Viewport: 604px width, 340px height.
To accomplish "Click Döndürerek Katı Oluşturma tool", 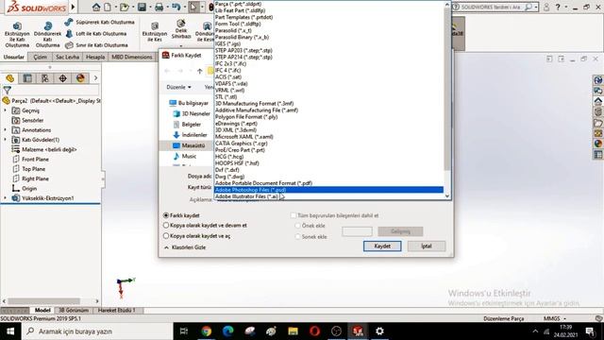I will [48, 34].
